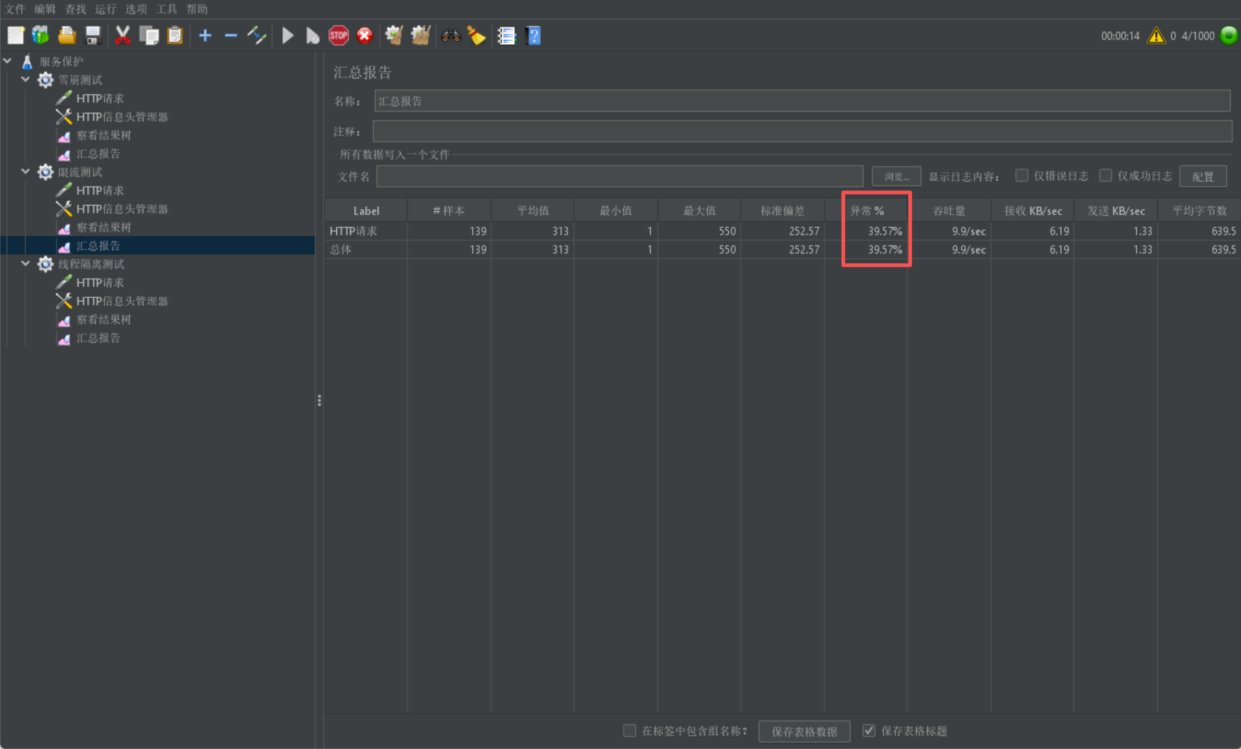Image resolution: width=1241 pixels, height=749 pixels.
Task: Click the Cut scissors icon
Action: point(123,36)
